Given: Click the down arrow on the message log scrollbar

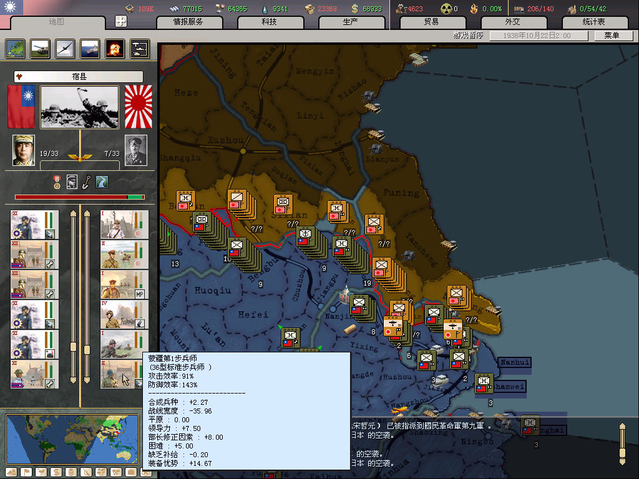Looking at the screenshot, I should 622,461.
